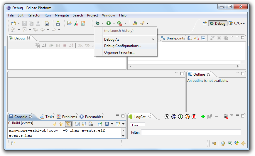Viewport: 255px width, 156px height.
Task: Open the Navigate menu
Action: pyautogui.click(x=62, y=15)
